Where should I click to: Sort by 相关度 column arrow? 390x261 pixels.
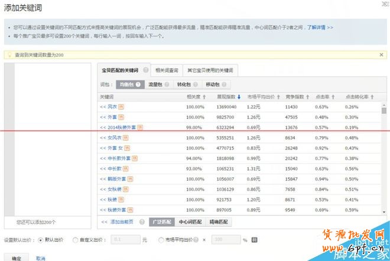tap(204, 97)
